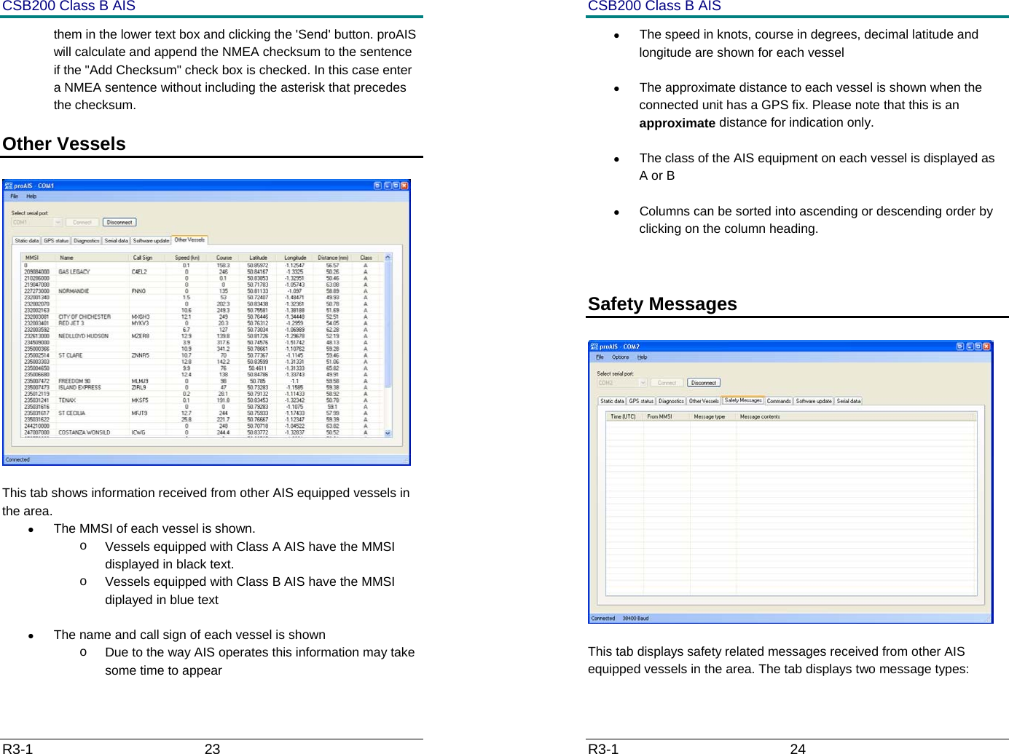Open the GPS status tab in COM1 window
The image size is (1009, 754).
point(55,240)
